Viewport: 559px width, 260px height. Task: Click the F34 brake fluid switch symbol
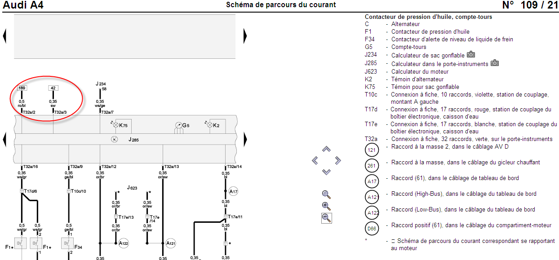(68, 244)
